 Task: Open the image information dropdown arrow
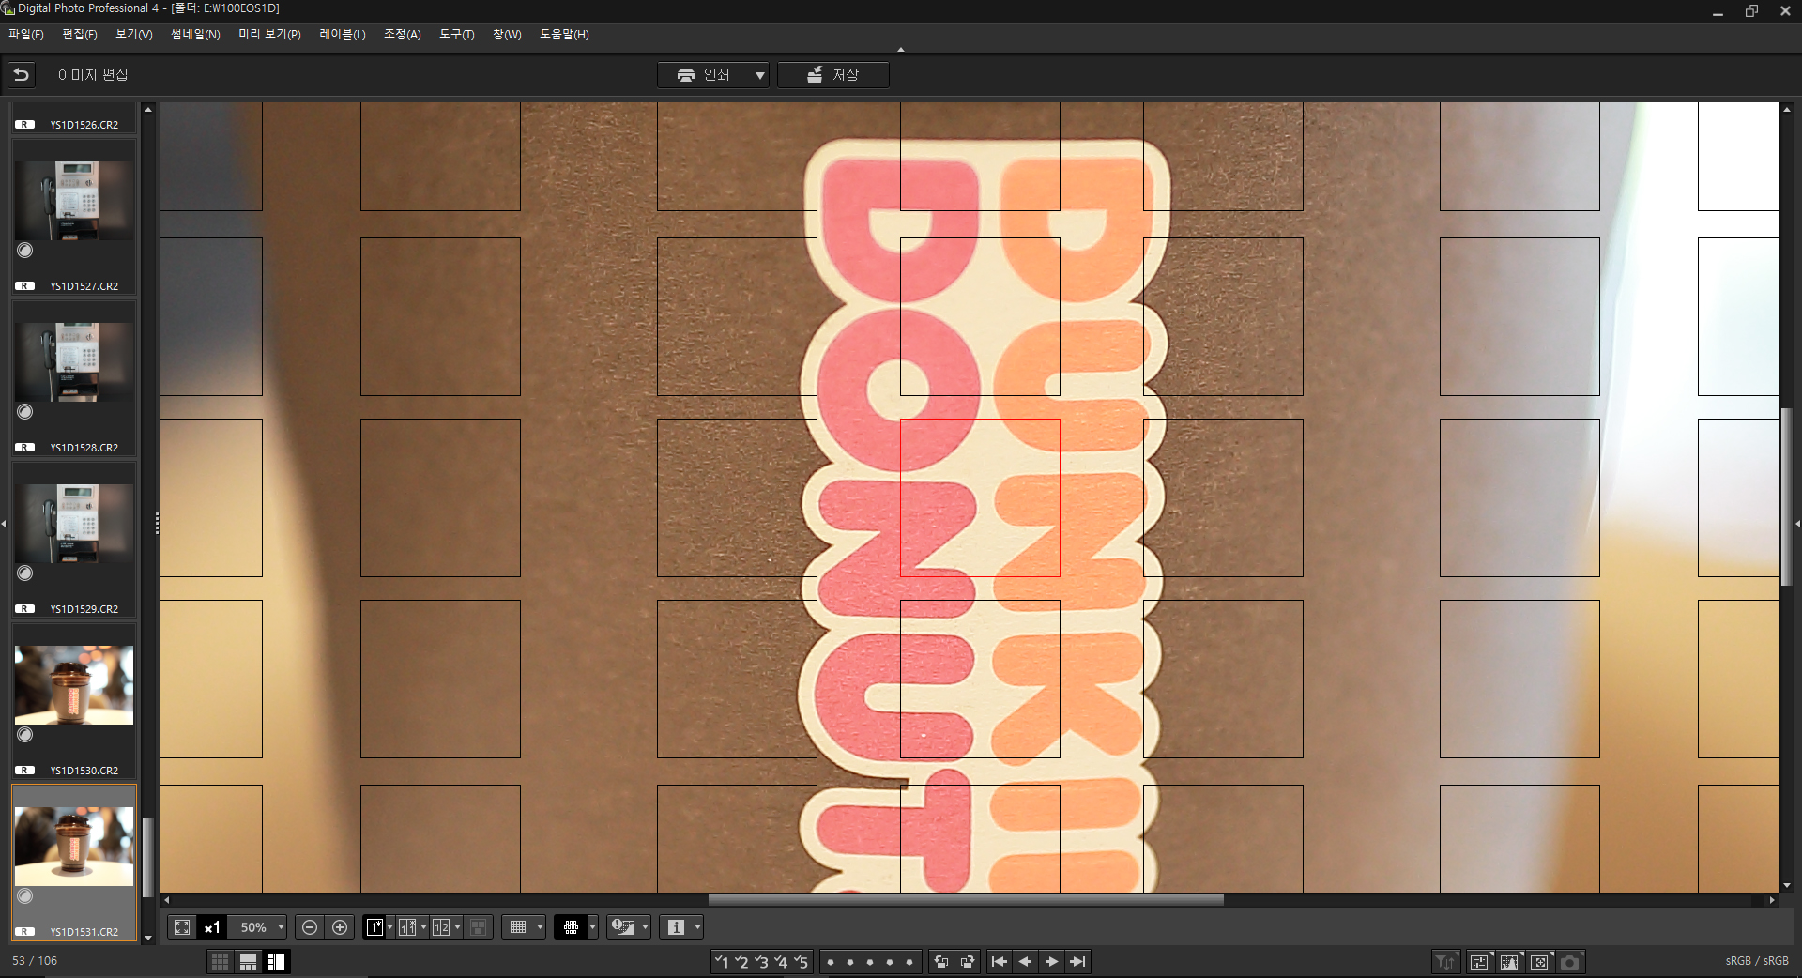click(697, 927)
